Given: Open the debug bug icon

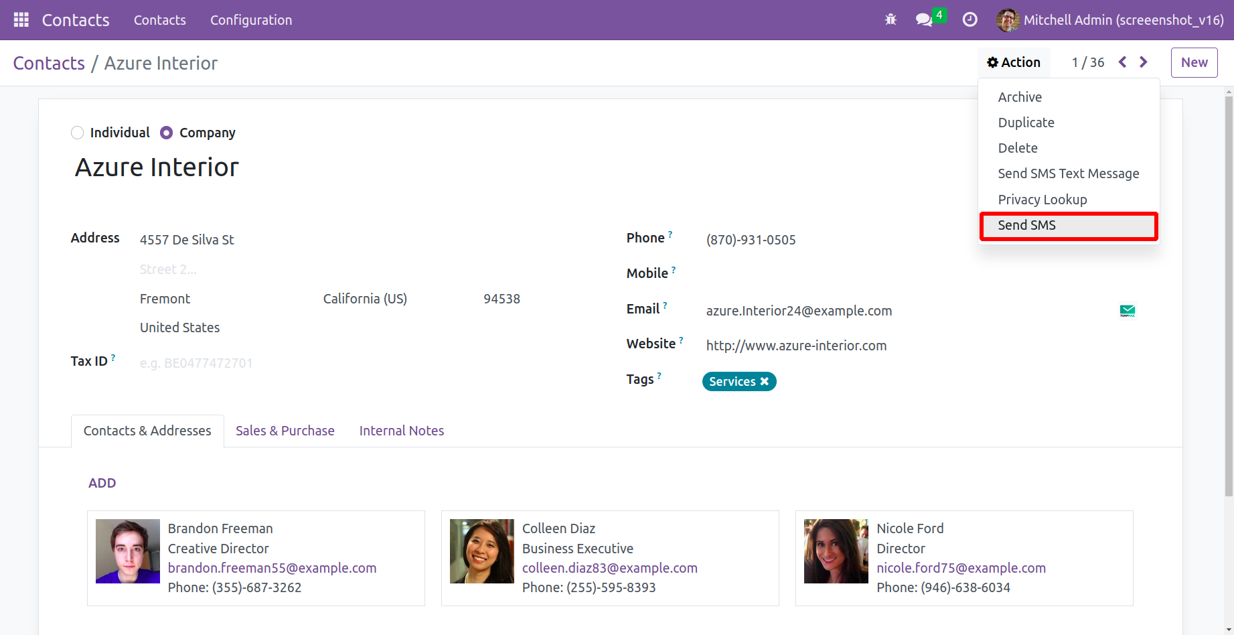Looking at the screenshot, I should (x=891, y=20).
